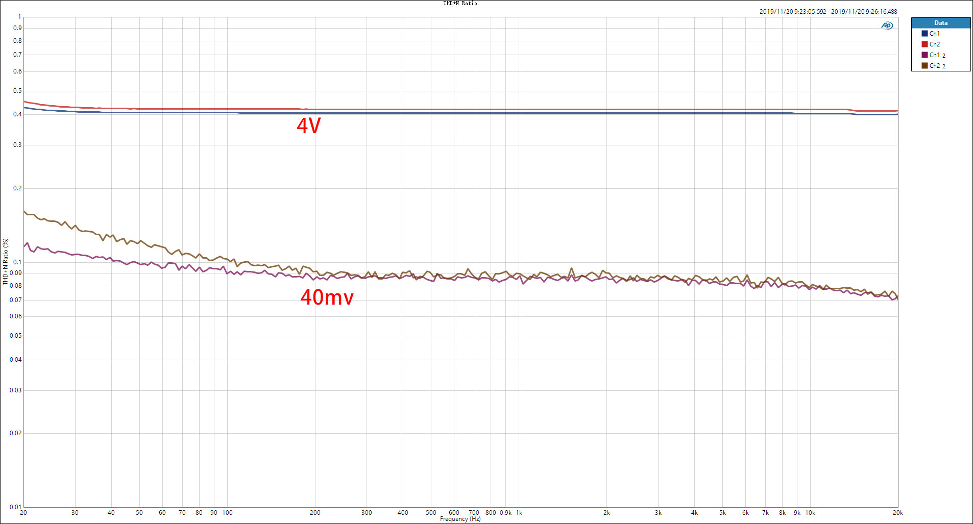Click the 0.9k tick on frequency axis
The height and width of the screenshot is (524, 973).
506,513
